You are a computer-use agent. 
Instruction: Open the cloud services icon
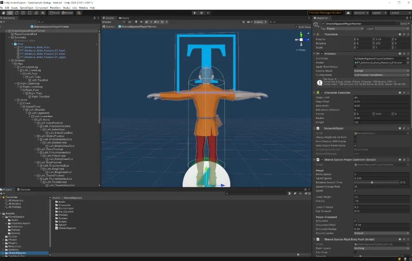[x=348, y=13]
